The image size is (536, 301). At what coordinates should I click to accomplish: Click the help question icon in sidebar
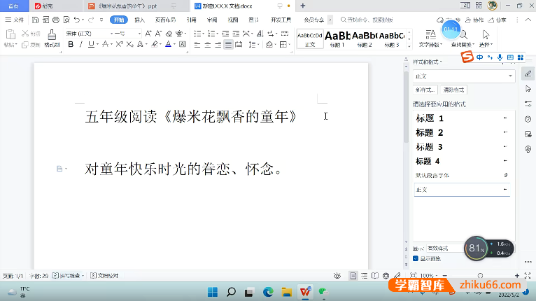[x=528, y=119]
